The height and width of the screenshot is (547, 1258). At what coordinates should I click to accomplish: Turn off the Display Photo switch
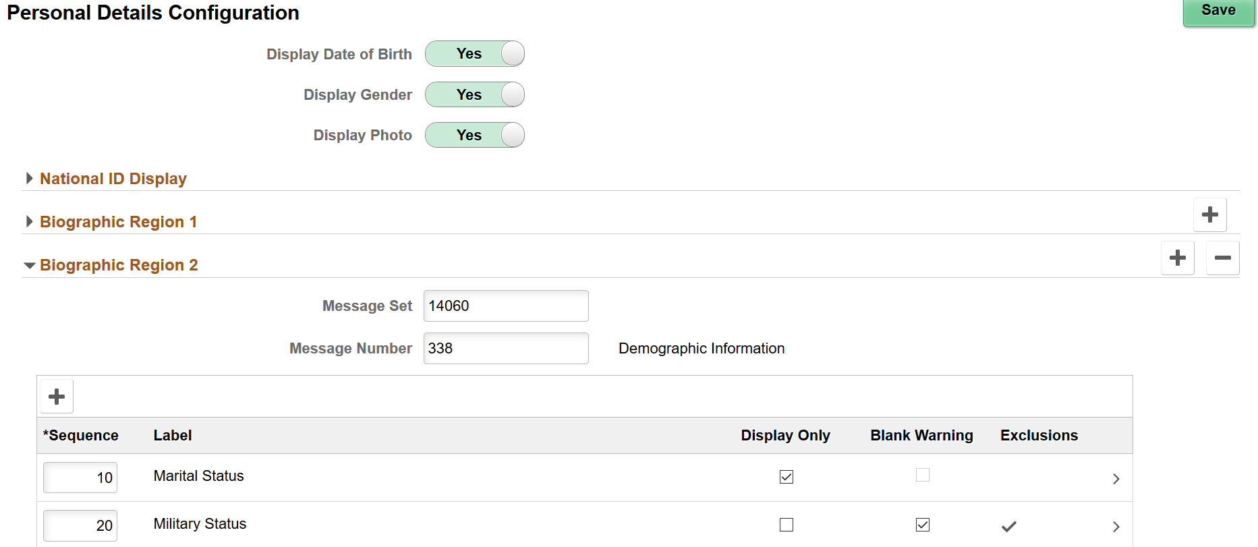pos(474,135)
